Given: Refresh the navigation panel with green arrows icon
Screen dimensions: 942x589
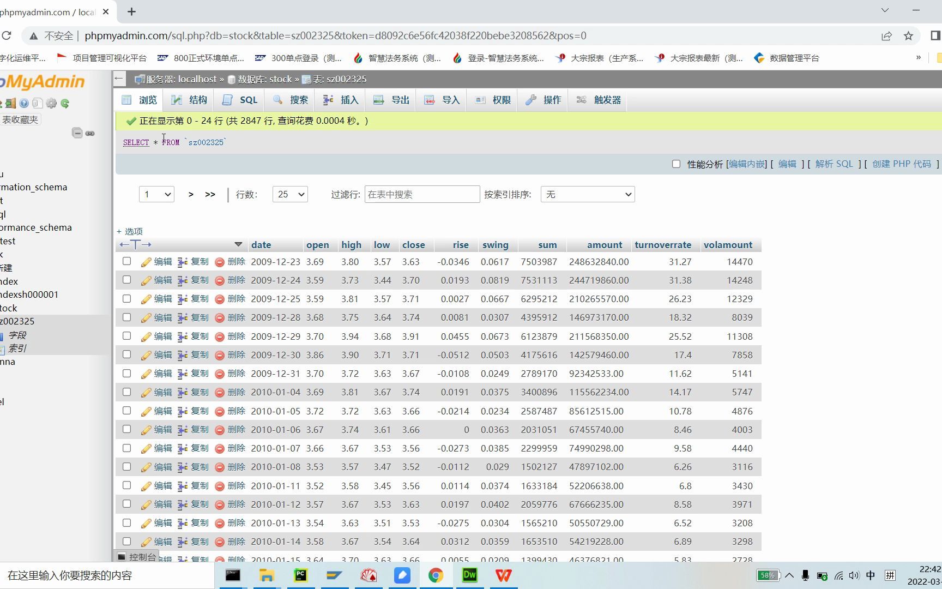Looking at the screenshot, I should pyautogui.click(x=65, y=104).
